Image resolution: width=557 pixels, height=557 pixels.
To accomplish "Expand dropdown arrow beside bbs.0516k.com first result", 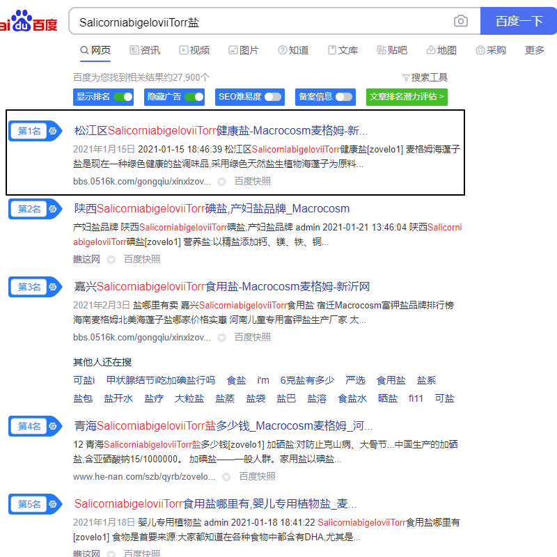I will coord(221,182).
